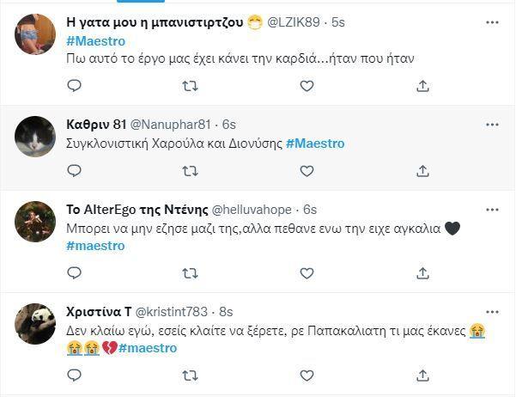Open #maestro hashtag in helluvahope tweet

(x=95, y=246)
